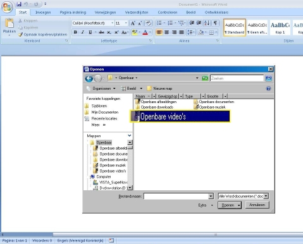Select Openbare afbeeldingen in file list
This screenshot has height=244, width=303.
[x=156, y=102]
